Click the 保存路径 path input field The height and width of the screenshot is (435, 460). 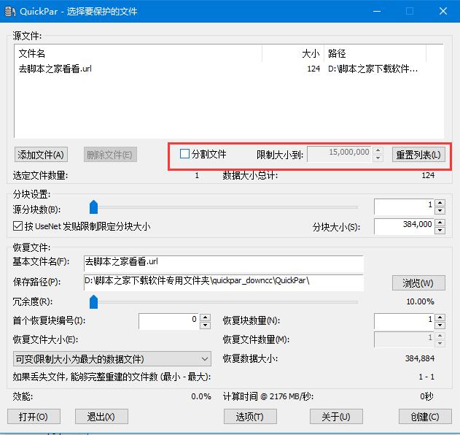click(x=224, y=282)
